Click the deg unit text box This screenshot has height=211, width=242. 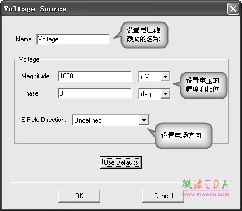click(150, 93)
